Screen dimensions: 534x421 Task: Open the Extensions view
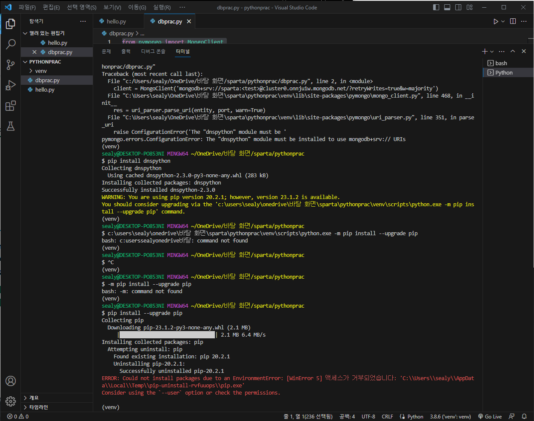(11, 106)
